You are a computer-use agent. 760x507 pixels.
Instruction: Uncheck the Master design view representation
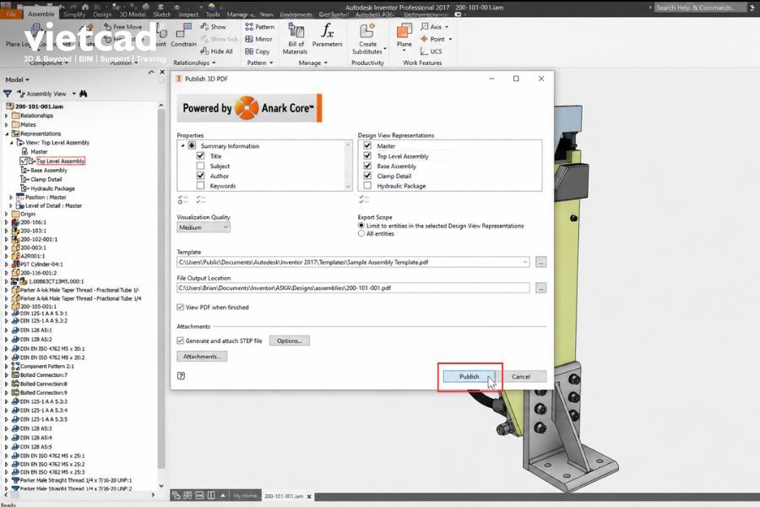click(x=367, y=145)
